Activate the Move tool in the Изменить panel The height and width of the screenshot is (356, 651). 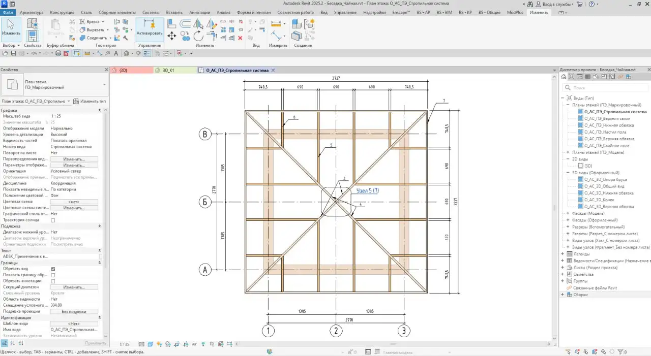(172, 36)
